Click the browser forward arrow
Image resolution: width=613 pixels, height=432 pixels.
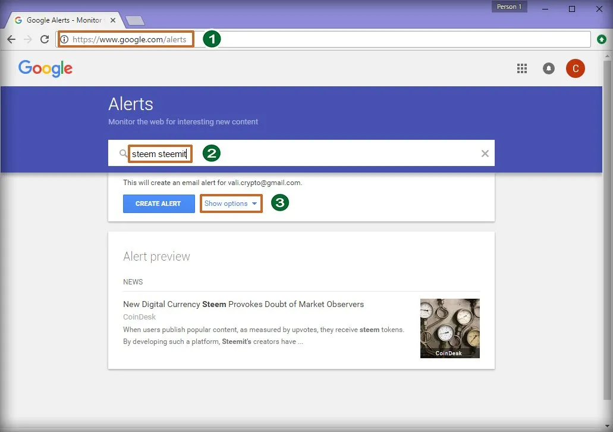click(28, 39)
